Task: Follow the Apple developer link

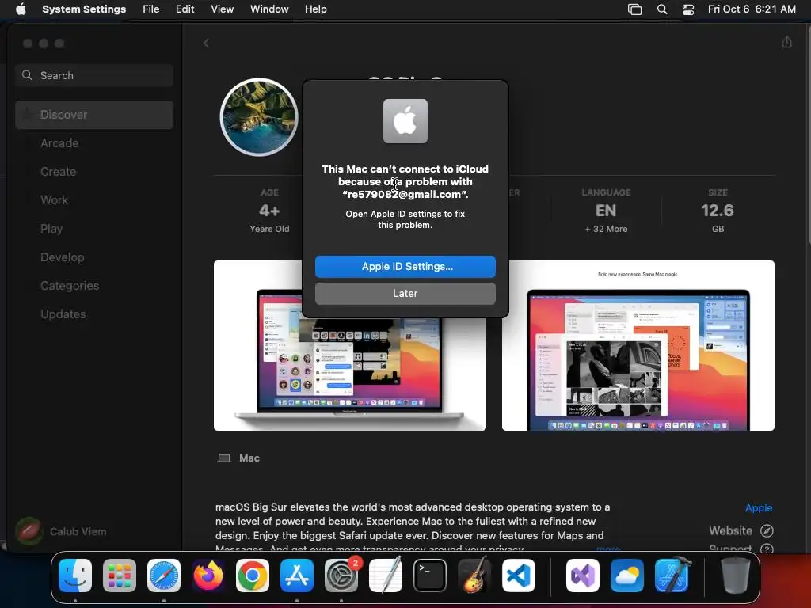Action: pos(758,507)
